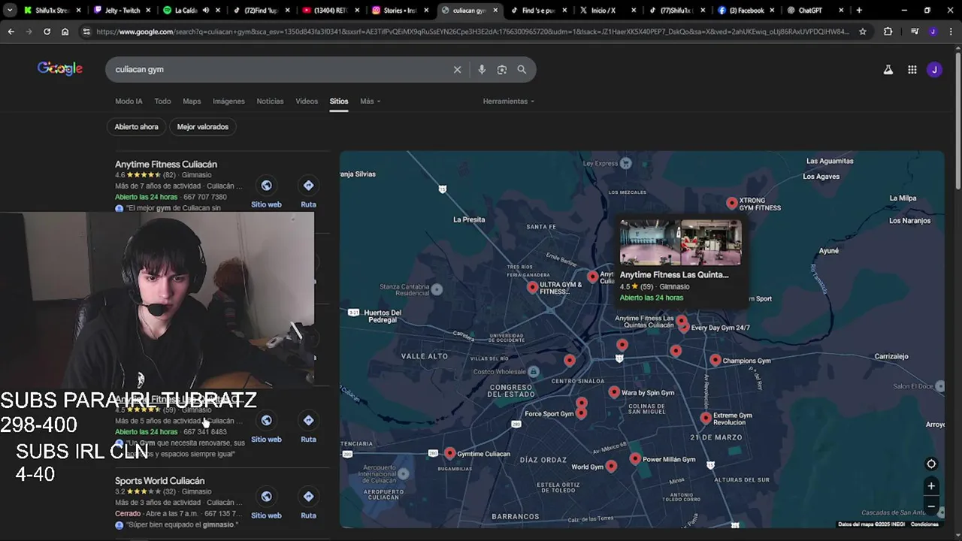Open website icon for 667 341 8483 listing
Screen dimensions: 962x541
[266, 420]
